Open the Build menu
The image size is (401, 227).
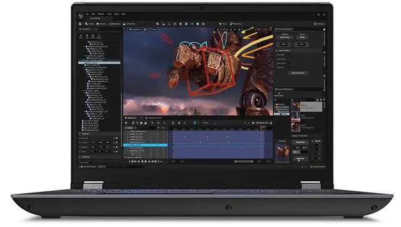point(117,14)
